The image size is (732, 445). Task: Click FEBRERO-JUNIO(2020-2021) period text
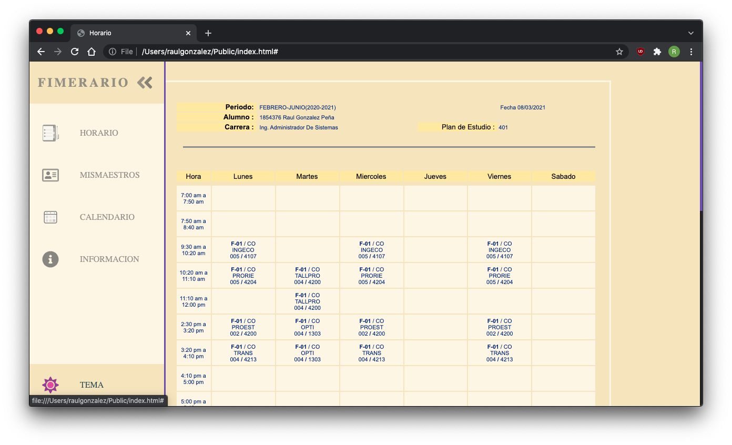[298, 107]
